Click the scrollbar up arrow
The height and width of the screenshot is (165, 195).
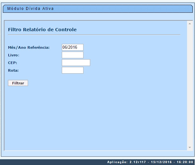[190, 23]
